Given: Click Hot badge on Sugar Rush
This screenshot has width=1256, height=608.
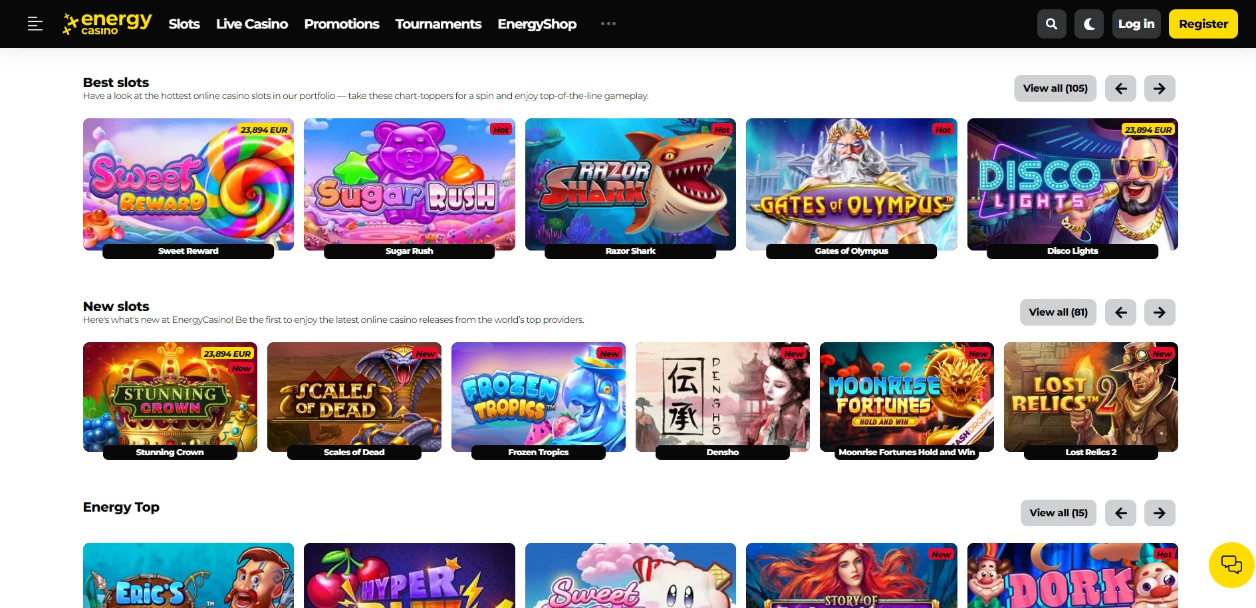Looking at the screenshot, I should coord(501,130).
